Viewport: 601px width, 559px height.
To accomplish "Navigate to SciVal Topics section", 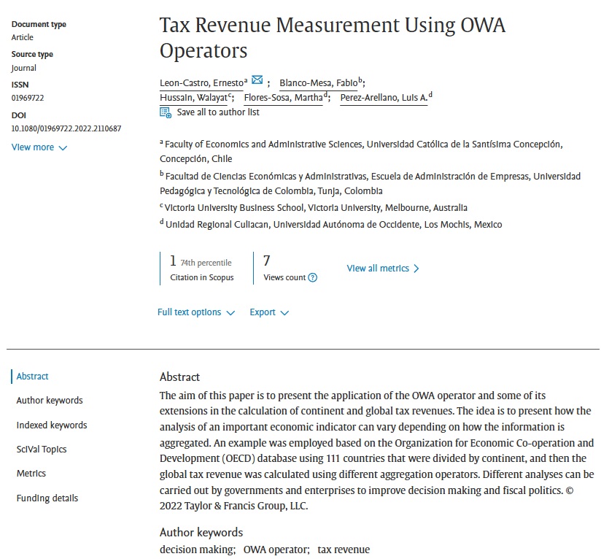I will click(x=42, y=450).
